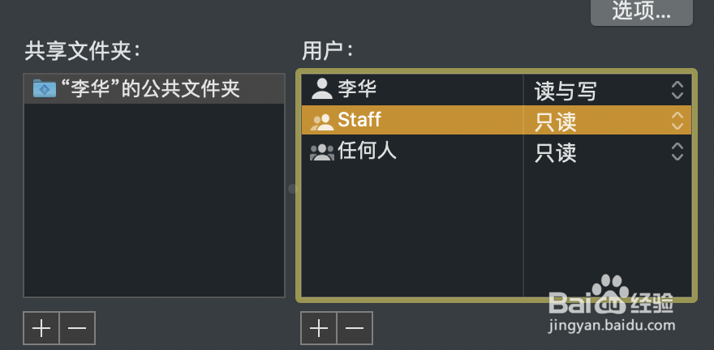Image resolution: width=714 pixels, height=350 pixels.
Task: Click the single-user icon beside 李华
Action: [x=322, y=87]
